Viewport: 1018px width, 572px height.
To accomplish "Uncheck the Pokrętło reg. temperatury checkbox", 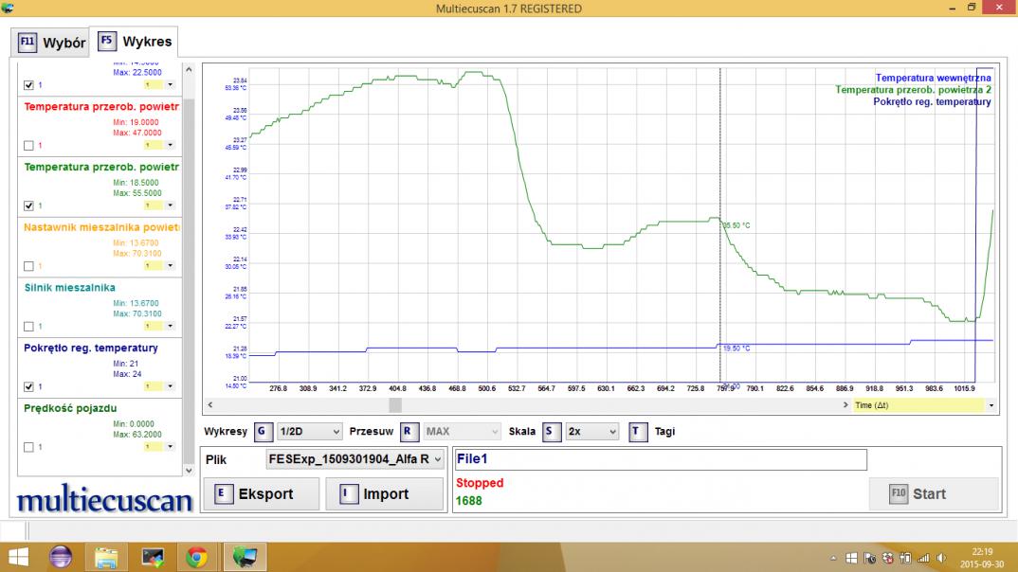I will click(28, 386).
